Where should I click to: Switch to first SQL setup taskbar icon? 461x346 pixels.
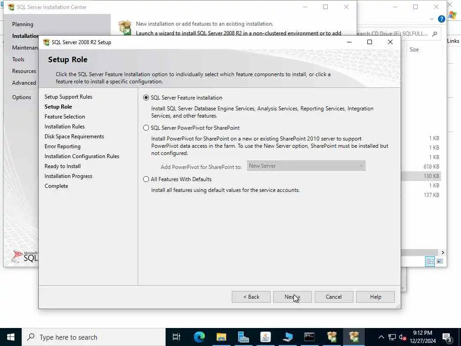332,337
